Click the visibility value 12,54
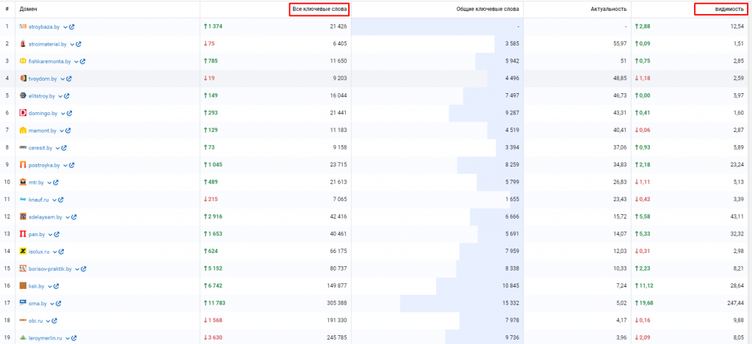This screenshot has width=752, height=344. [x=737, y=27]
